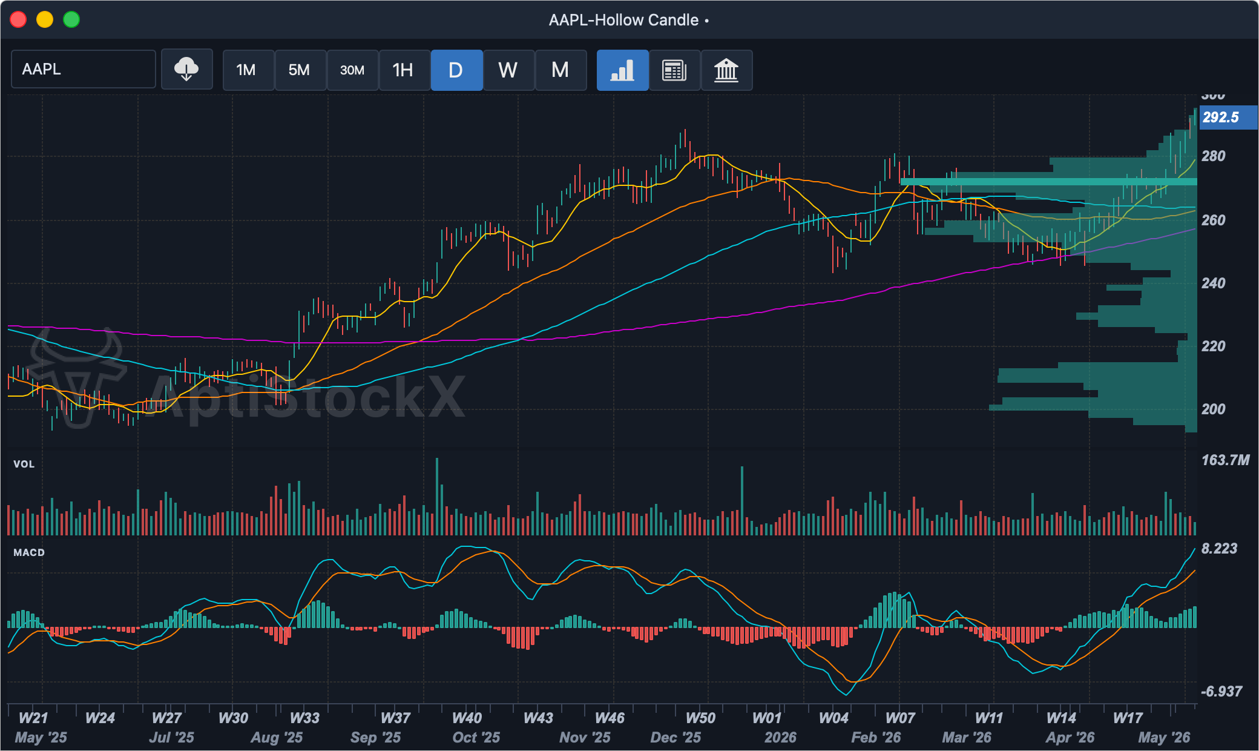Click the AAPL ticker symbol input field

84,70
